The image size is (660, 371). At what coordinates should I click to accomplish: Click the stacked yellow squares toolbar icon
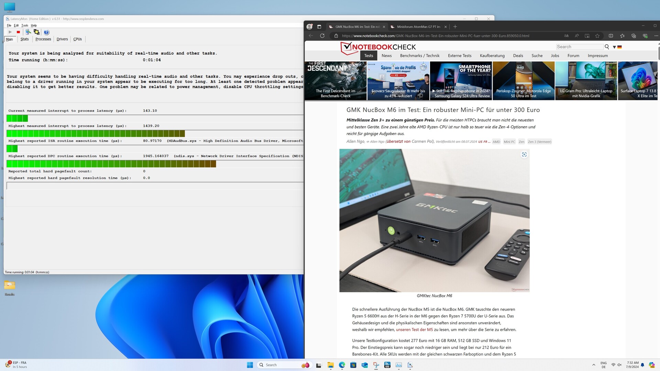36,32
